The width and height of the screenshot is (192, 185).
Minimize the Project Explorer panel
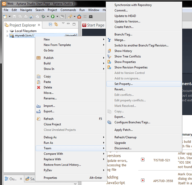(68, 24)
